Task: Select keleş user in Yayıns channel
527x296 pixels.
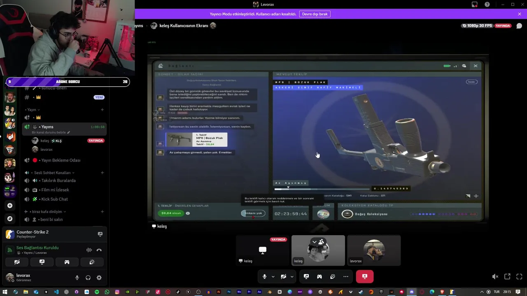Action: (x=68, y=141)
